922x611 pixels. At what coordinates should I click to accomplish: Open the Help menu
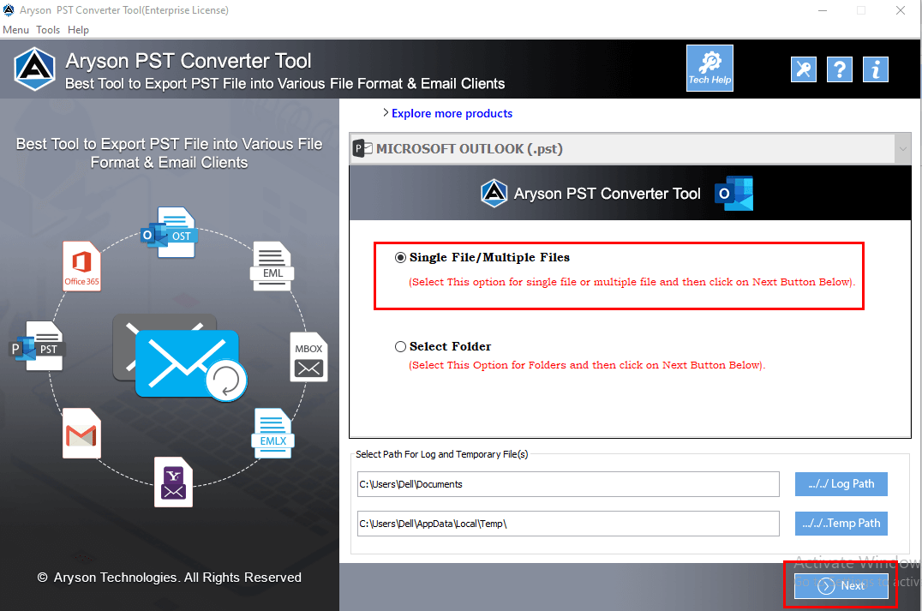click(78, 29)
